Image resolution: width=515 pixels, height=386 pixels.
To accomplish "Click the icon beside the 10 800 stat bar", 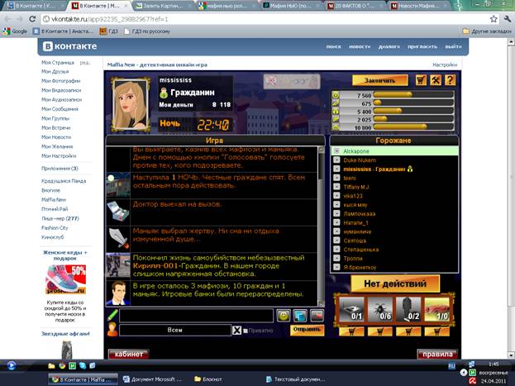I will [x=336, y=127].
